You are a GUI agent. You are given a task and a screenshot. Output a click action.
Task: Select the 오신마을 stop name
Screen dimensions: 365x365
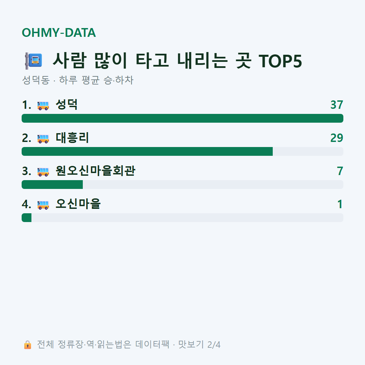(x=78, y=204)
